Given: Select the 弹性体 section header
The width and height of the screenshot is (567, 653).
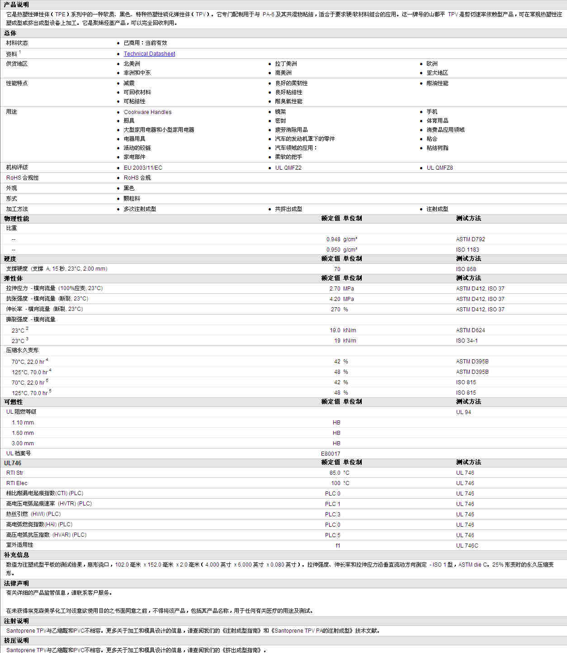Looking at the screenshot, I should coord(14,278).
